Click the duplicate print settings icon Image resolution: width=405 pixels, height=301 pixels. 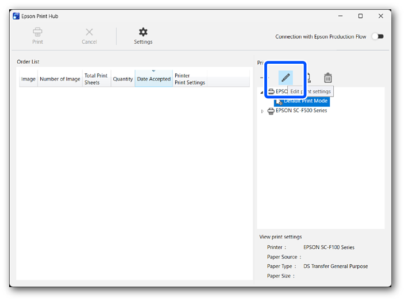click(x=308, y=78)
